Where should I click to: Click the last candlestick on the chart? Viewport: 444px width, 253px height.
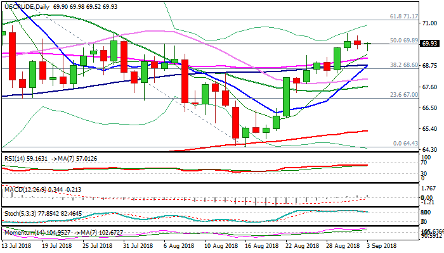pyautogui.click(x=368, y=44)
